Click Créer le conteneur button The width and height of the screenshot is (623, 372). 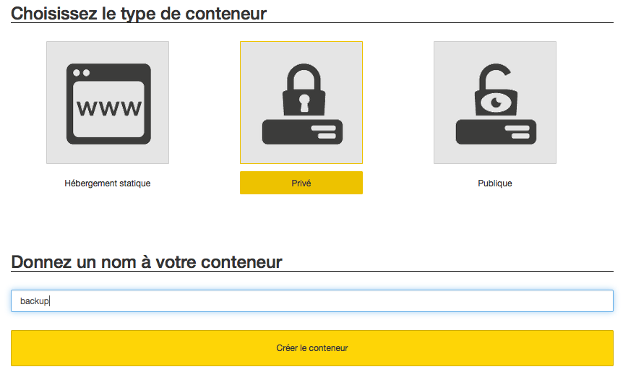(312, 348)
